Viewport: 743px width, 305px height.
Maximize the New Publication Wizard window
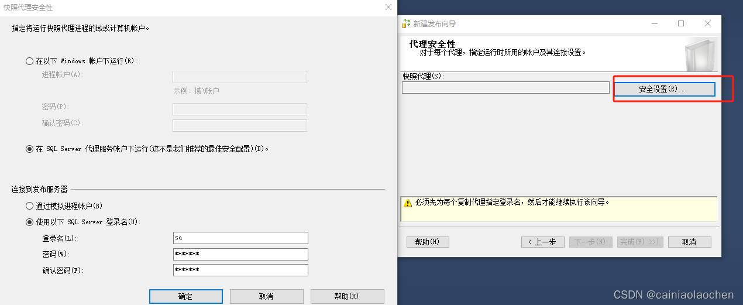681,23
